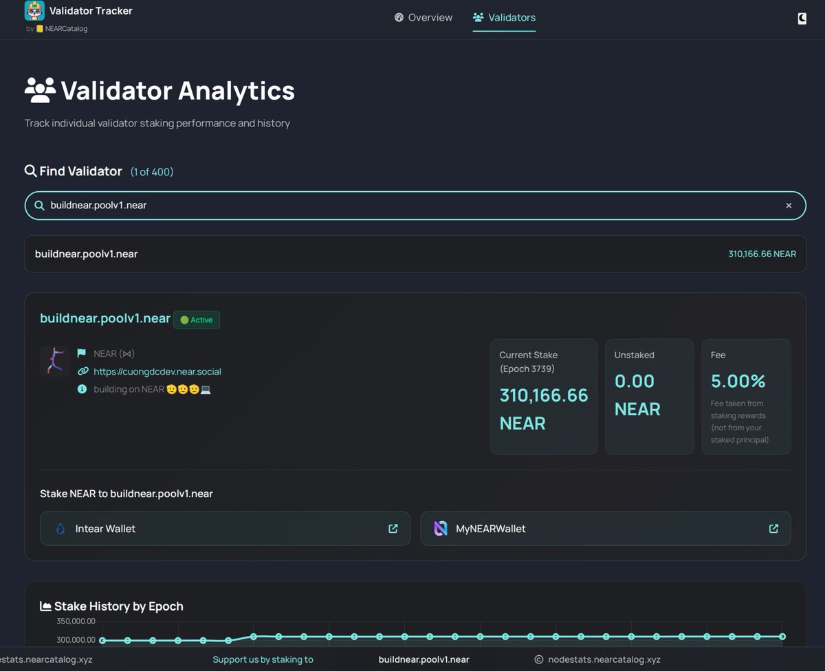The height and width of the screenshot is (671, 825).
Task: Click the Current Stake (Epoch 3739) card
Action: coord(544,397)
